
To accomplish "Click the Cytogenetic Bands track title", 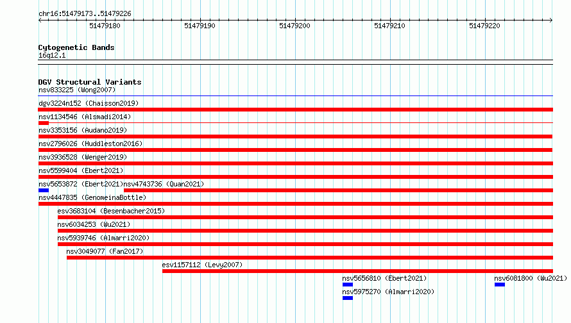I will pyautogui.click(x=76, y=47).
